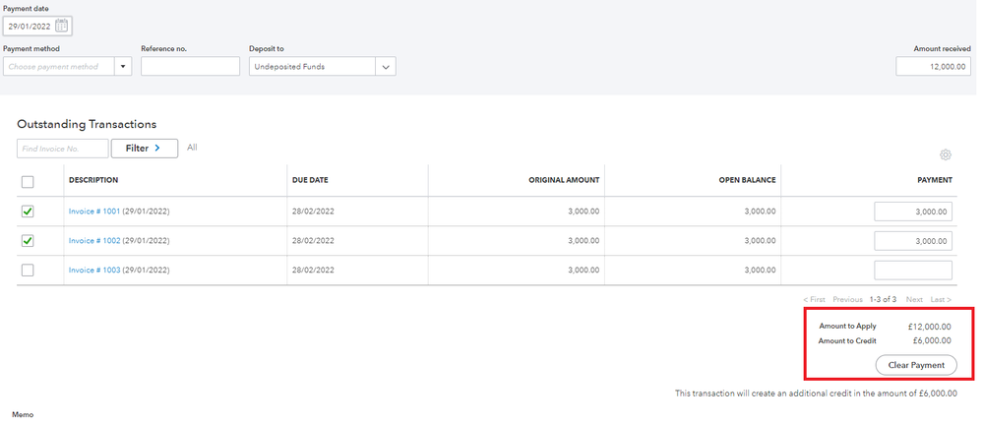
Task: Open the table settings gear
Action: point(946,154)
